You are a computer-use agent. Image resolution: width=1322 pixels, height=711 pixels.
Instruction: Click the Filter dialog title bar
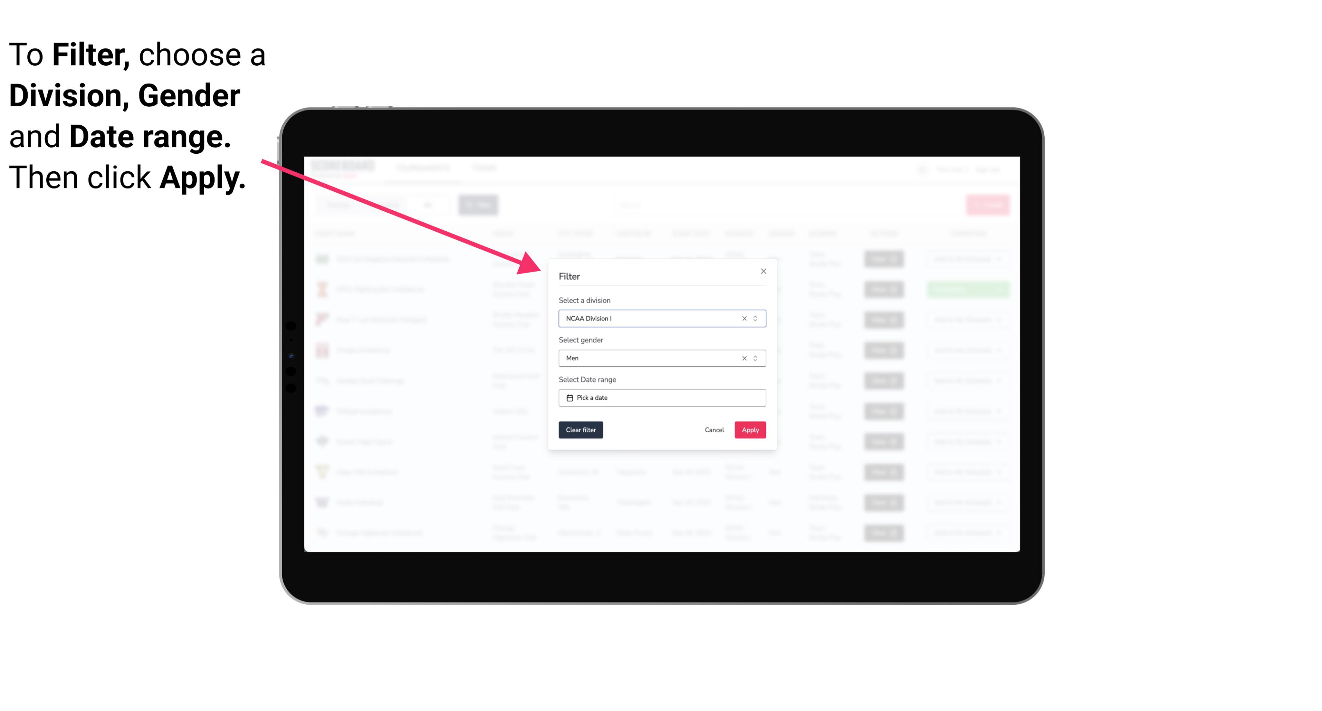[x=661, y=275]
